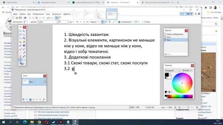Set text alignment to center
The width and height of the screenshot is (223, 125).
coord(106,22)
